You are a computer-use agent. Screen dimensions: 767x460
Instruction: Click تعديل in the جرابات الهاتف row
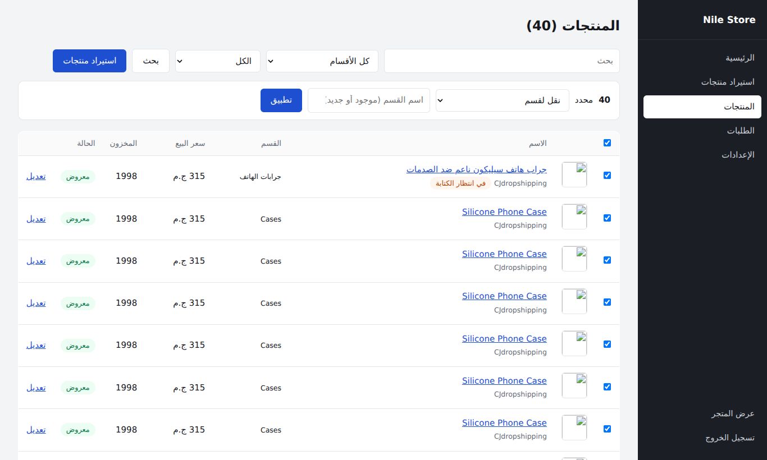pos(36,176)
